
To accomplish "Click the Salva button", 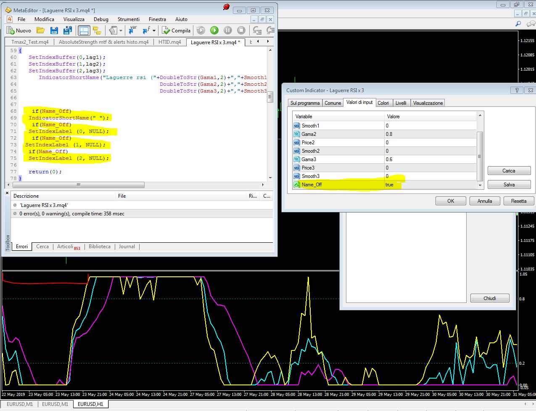I will 509,185.
